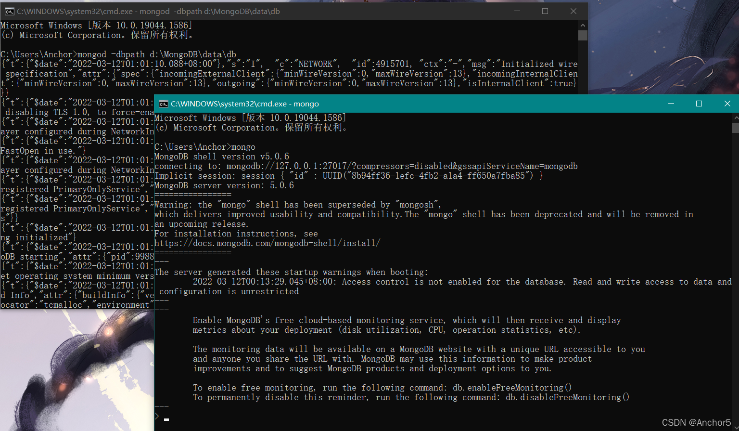Viewport: 739px width, 431px height.
Task: Click the cmd icon in the mongo window title bar
Action: pos(164,104)
